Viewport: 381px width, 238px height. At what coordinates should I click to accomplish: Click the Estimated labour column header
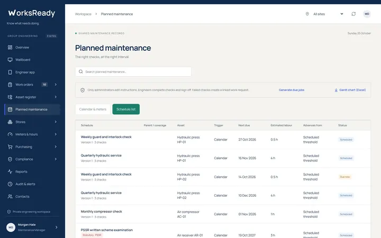click(x=281, y=125)
